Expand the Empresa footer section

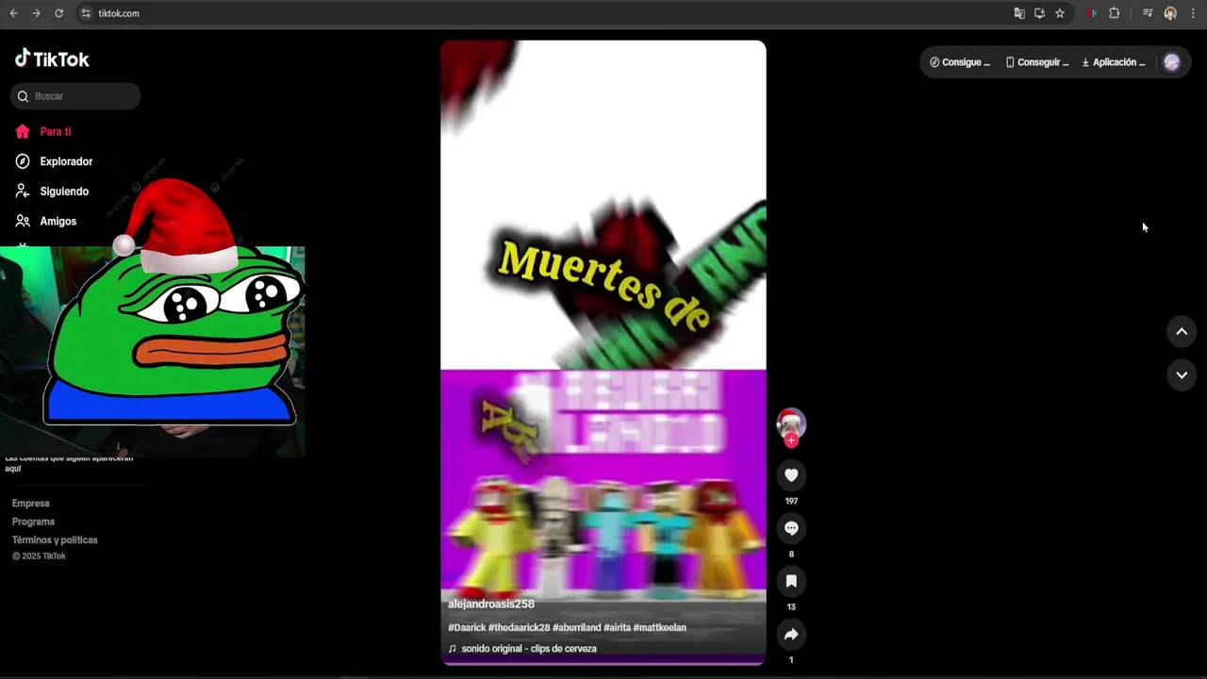tap(31, 504)
